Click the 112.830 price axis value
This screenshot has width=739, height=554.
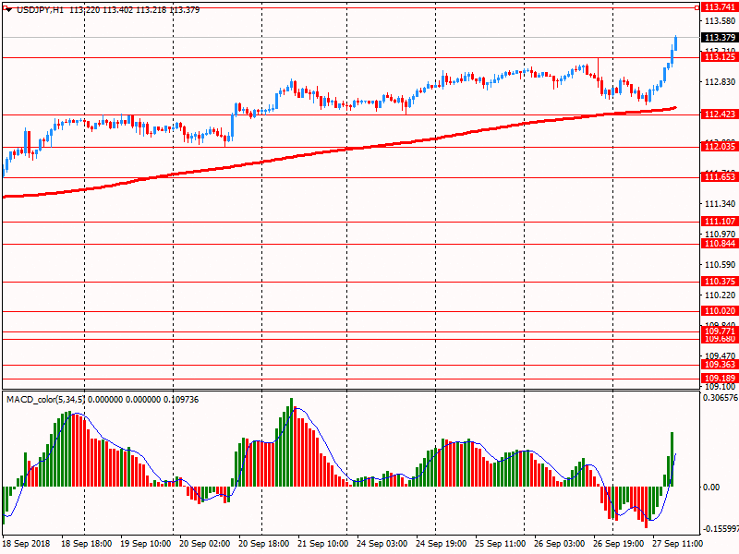click(x=720, y=82)
